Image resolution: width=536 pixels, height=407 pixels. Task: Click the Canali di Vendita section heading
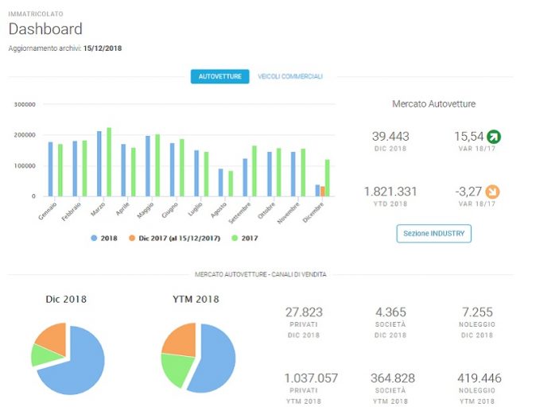point(261,274)
